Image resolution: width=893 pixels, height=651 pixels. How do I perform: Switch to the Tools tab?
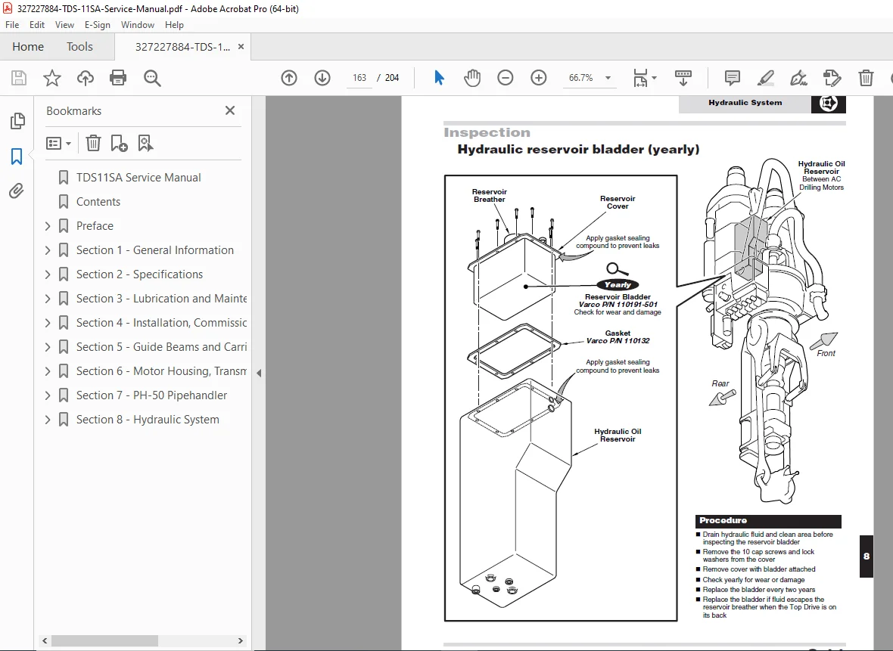[x=79, y=47]
